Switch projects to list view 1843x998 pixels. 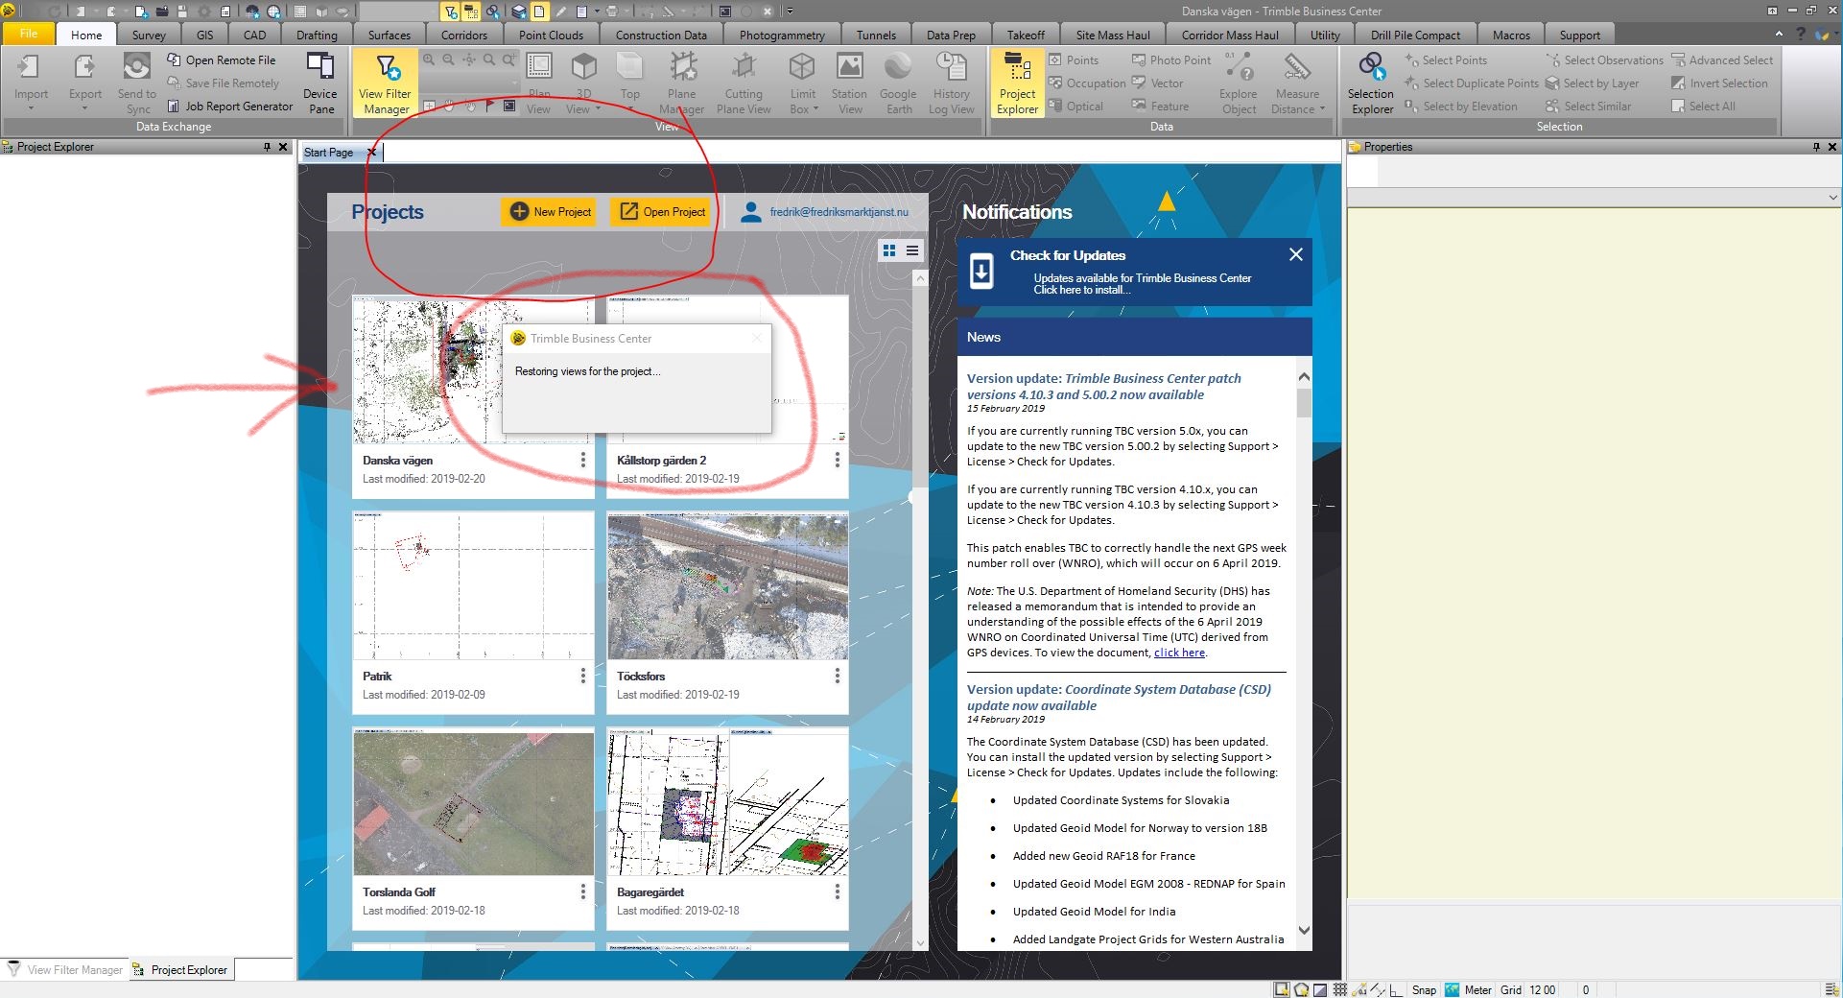tap(912, 250)
